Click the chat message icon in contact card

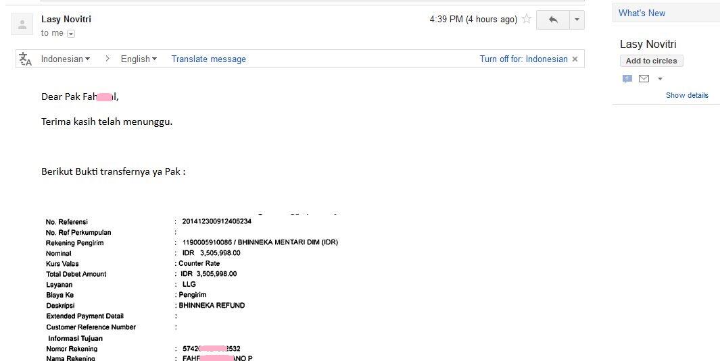[627, 79]
